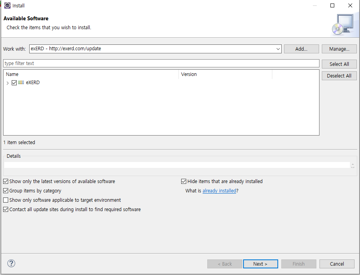Open the already installed link
Image resolution: width=360 pixels, height=275 pixels.
(219, 191)
